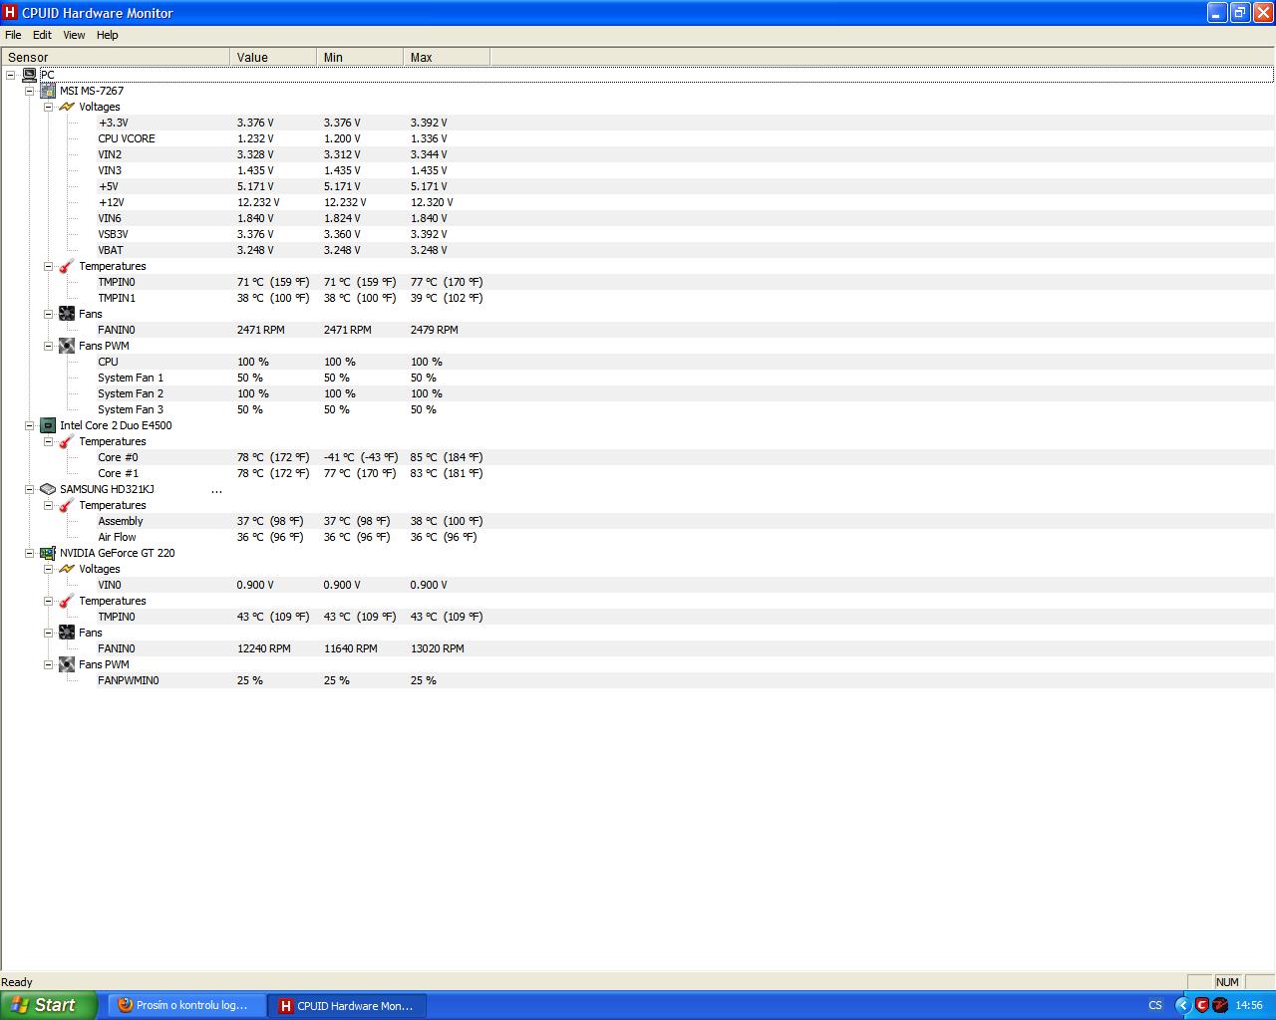Select the Core #0 temperature row
The image size is (1276, 1020).
(638, 457)
